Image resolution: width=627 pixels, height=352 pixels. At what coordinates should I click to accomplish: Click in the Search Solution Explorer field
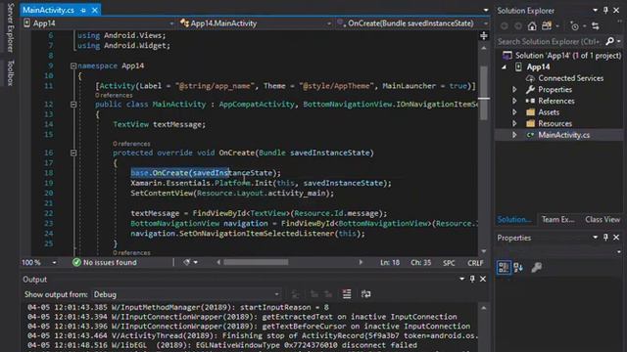pyautogui.click(x=550, y=41)
